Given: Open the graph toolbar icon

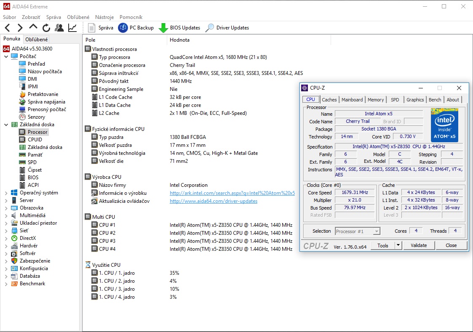Looking at the screenshot, I should point(72,28).
